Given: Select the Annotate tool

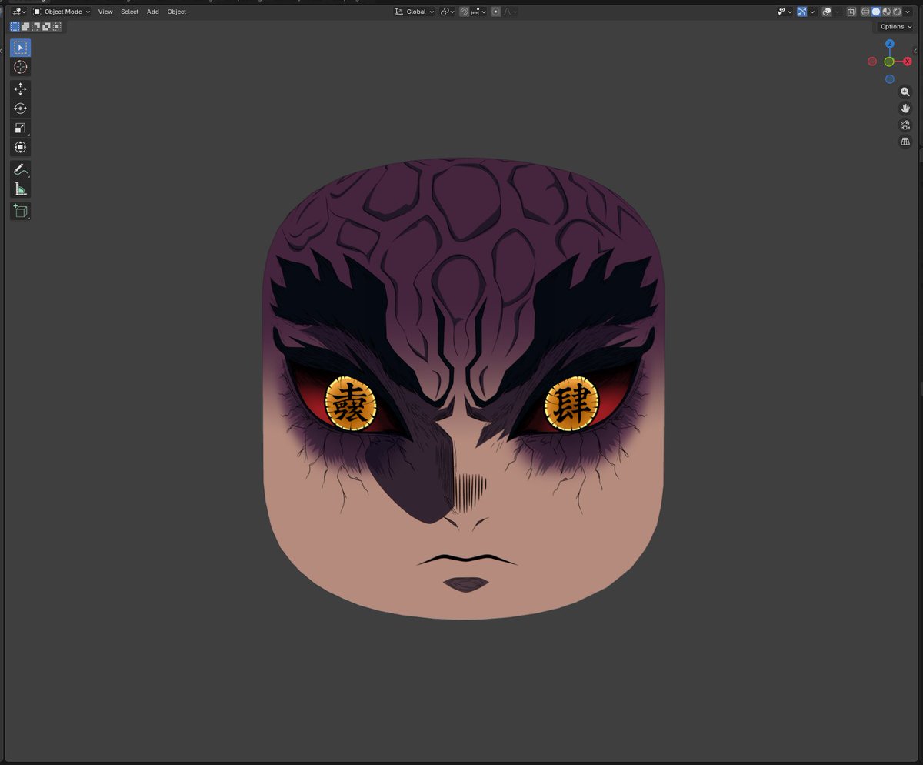Looking at the screenshot, I should point(21,169).
